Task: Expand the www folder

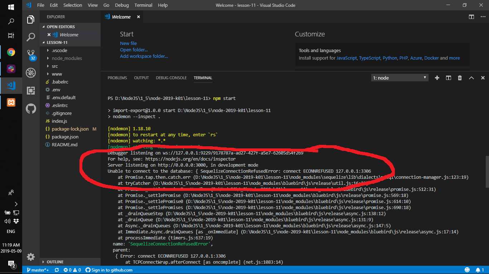Action: point(70,74)
